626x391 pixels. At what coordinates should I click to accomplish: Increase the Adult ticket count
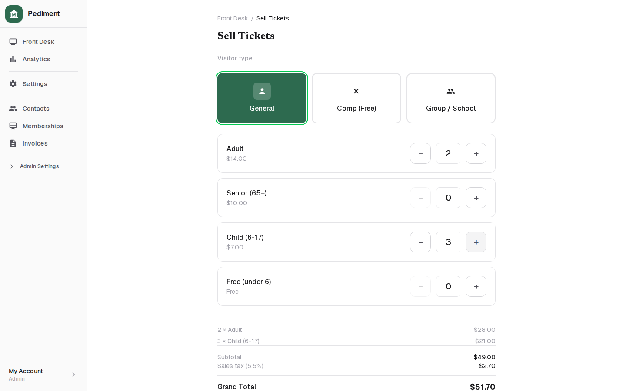[x=476, y=153]
